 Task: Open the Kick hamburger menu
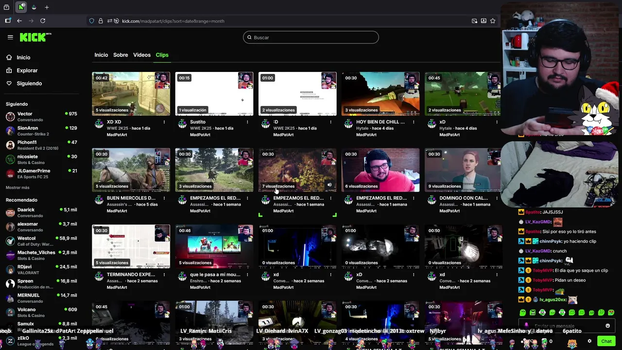(10, 37)
